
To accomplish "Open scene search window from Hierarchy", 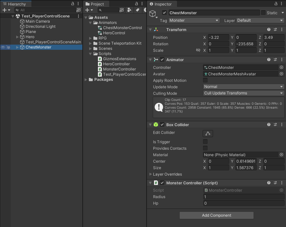I will tap(78, 10).
